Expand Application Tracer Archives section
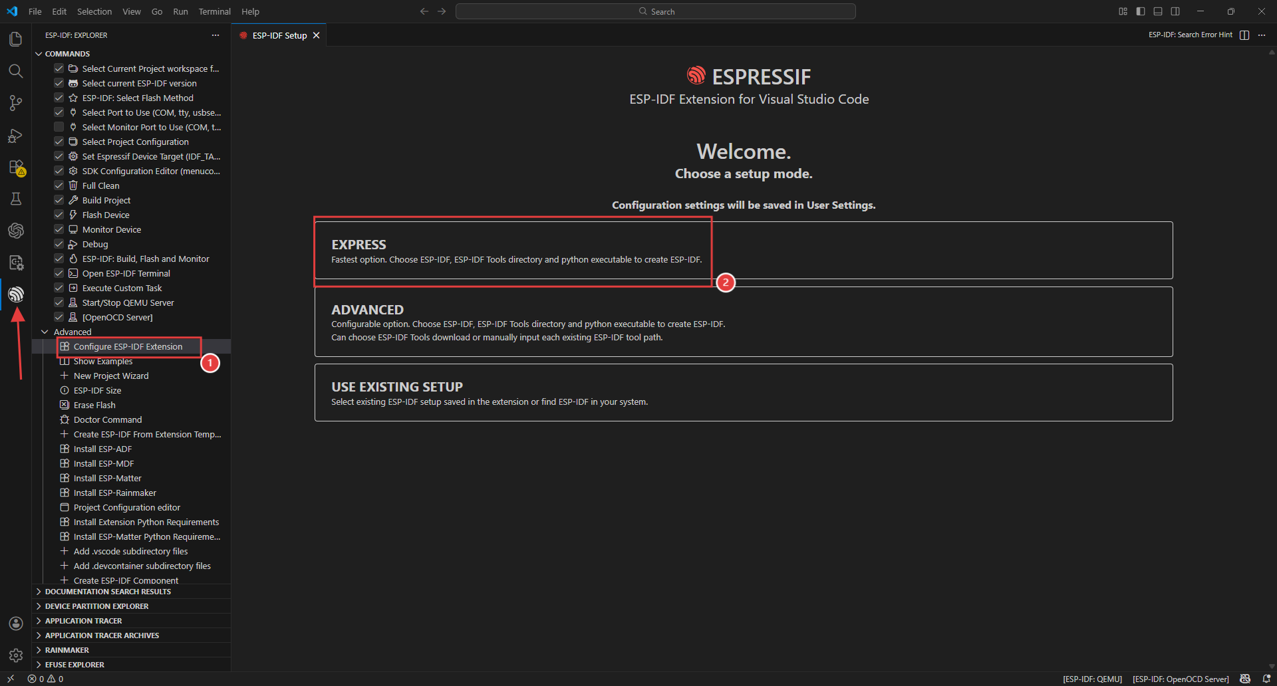 pyautogui.click(x=102, y=635)
